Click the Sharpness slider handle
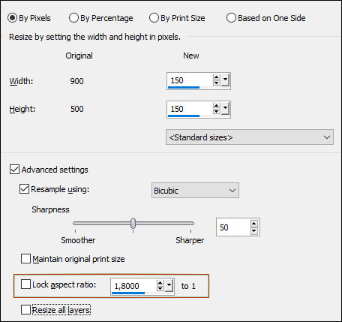Screen dimensions: 342x322 pyautogui.click(x=133, y=223)
